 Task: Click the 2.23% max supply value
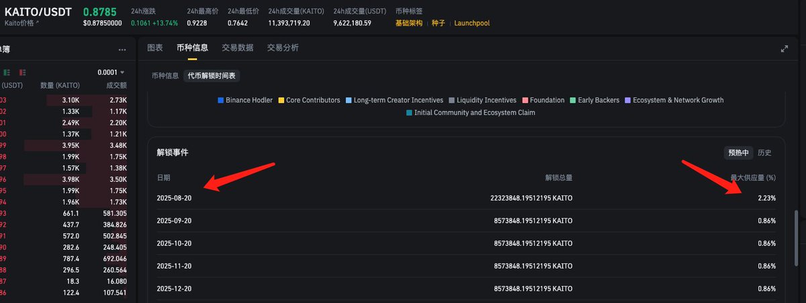click(x=766, y=198)
